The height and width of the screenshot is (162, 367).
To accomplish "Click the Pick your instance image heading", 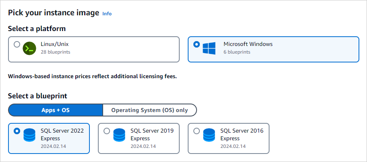I will click(x=54, y=13).
